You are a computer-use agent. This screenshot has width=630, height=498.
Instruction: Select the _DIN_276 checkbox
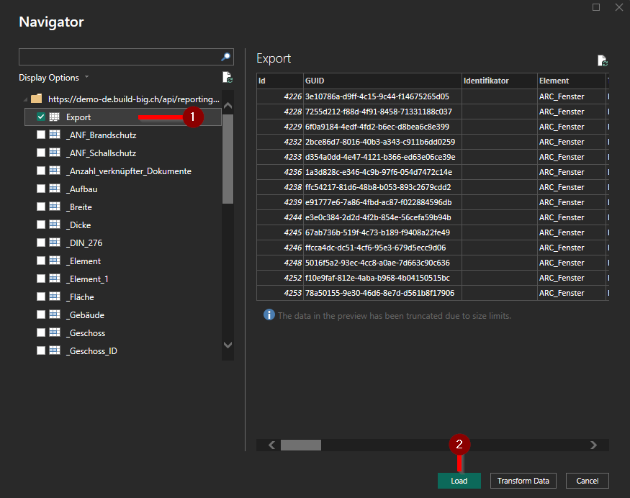tap(41, 243)
